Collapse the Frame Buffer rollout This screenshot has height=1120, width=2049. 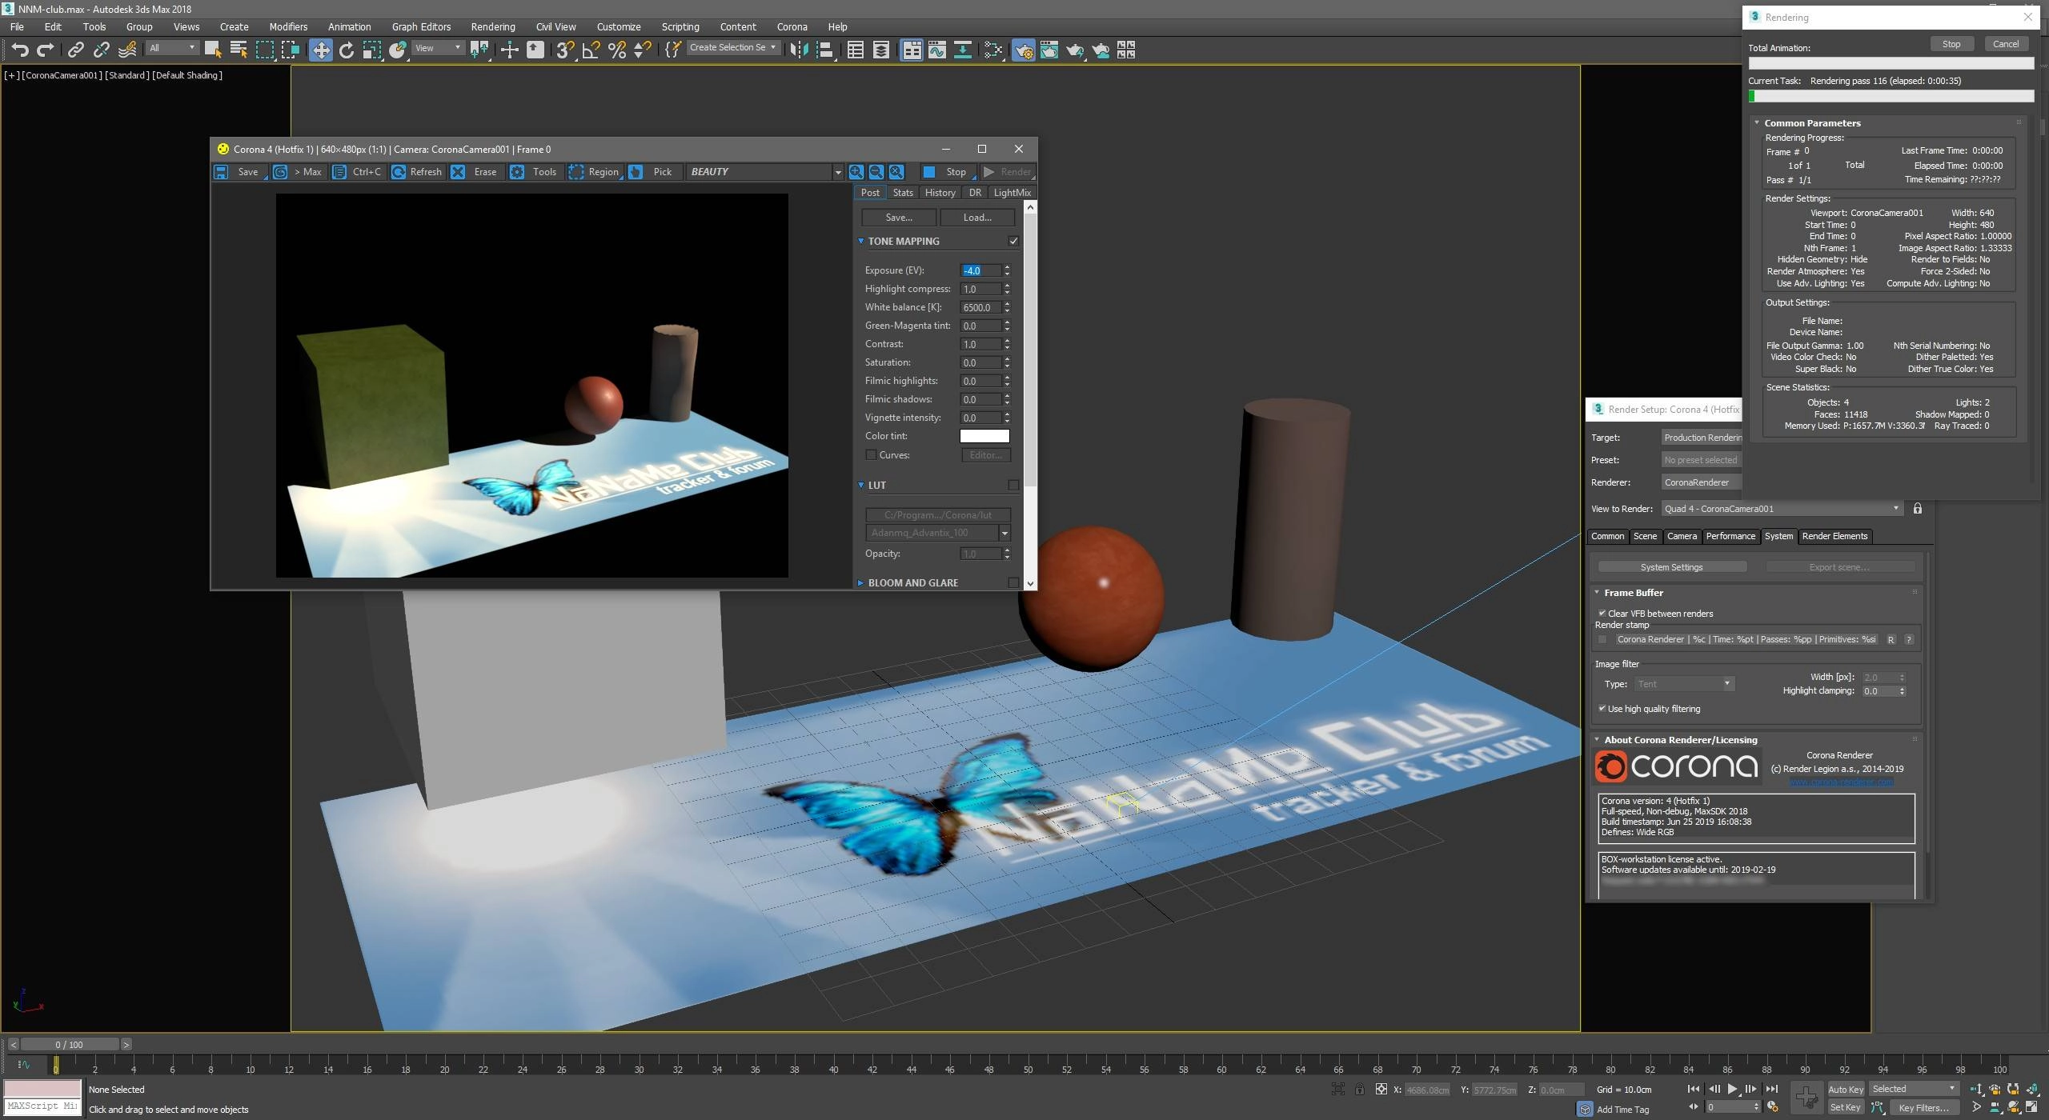click(x=1598, y=593)
